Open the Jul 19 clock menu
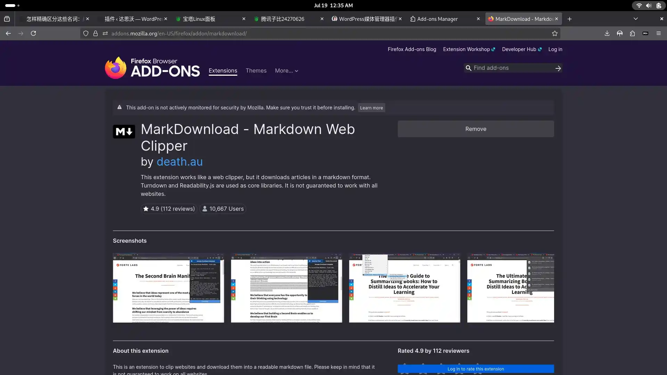 333,6
